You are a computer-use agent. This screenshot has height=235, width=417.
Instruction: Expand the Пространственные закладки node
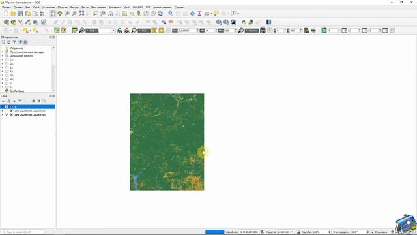point(3,52)
